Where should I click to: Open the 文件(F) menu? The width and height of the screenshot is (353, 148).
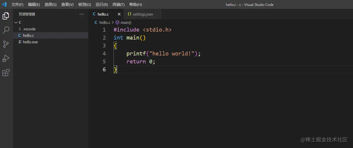(17, 5)
